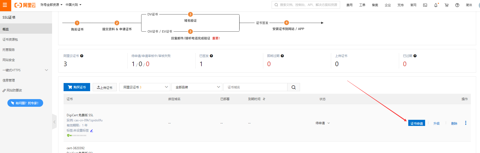480x153 pixels.
Task: Collapse the left sidebar with the arrow handle
Action: pos(54,122)
